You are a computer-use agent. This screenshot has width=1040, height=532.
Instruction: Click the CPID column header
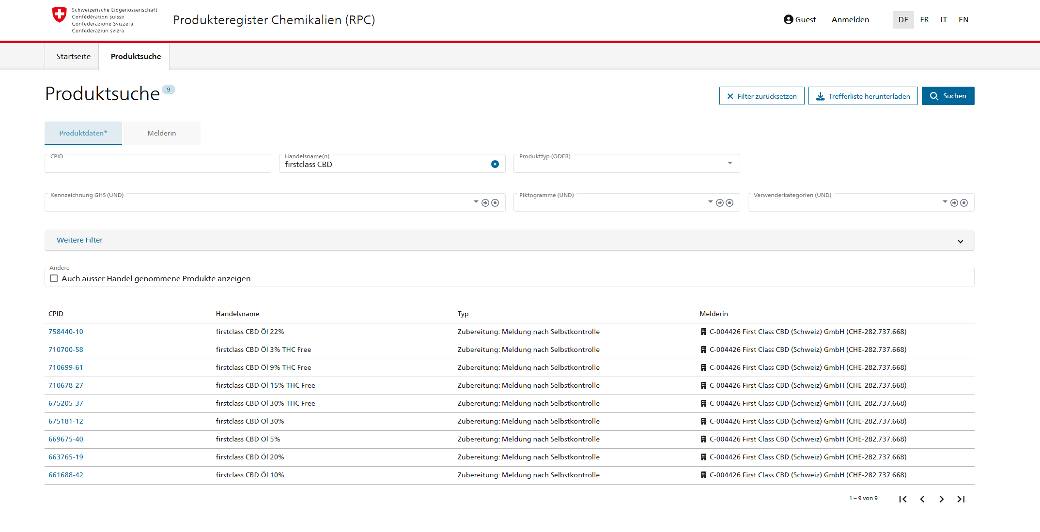click(56, 314)
